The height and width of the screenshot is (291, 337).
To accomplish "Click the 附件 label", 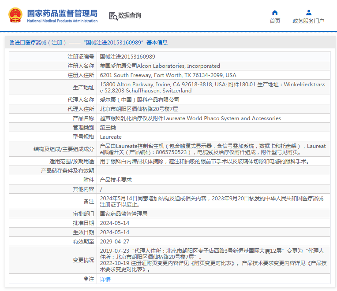I will pos(89,180).
